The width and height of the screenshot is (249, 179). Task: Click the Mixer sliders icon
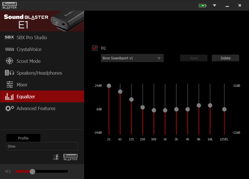point(10,84)
